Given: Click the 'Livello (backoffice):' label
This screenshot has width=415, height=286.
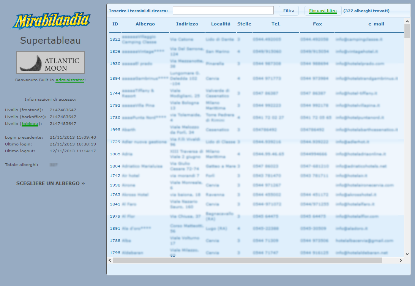Looking at the screenshot, I should tap(26, 117).
